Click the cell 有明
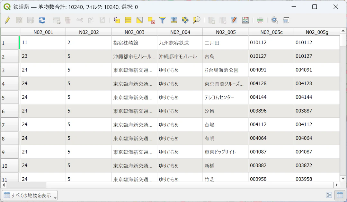This screenshot has height=202, width=347. [x=225, y=139]
